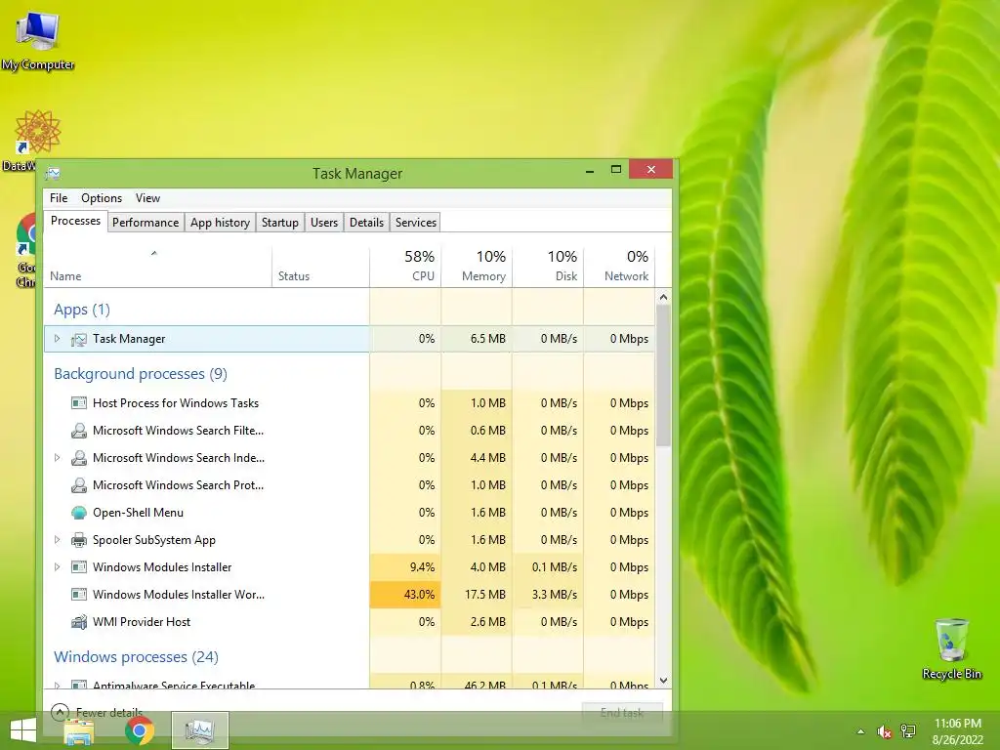Click the End task button

622,713
